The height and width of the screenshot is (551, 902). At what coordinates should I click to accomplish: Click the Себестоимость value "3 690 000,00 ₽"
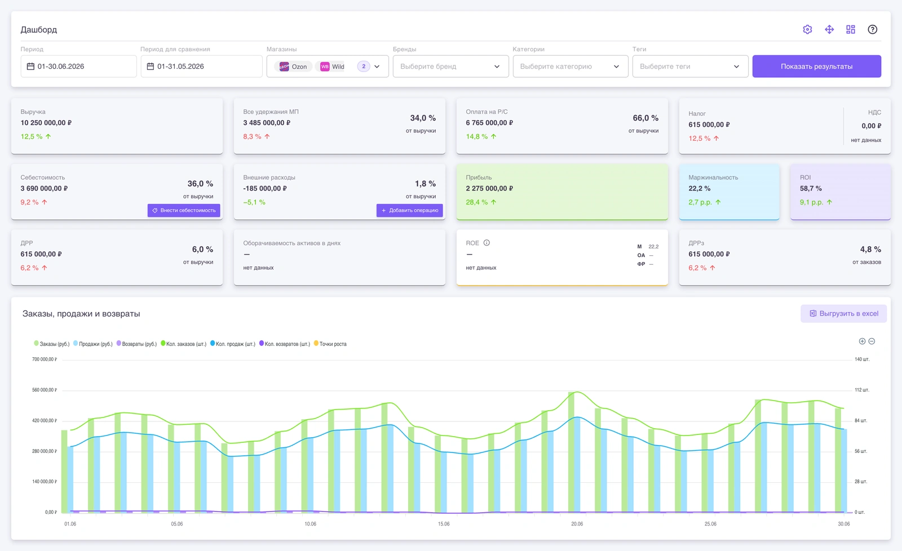(44, 189)
